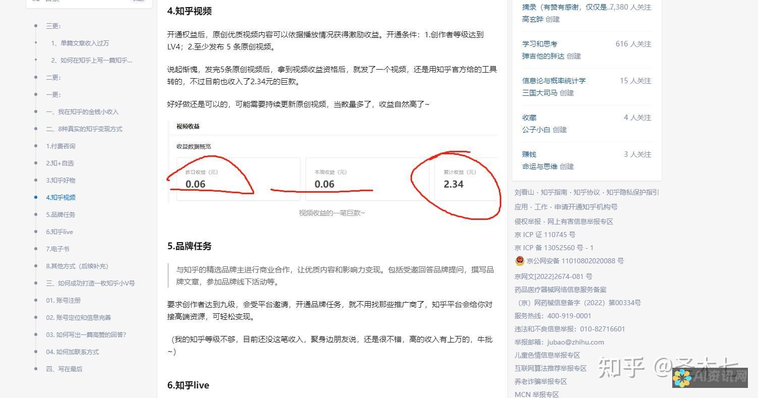Go to 一、我在知乎的金钱小收入 in outline
This screenshot has width=758, height=398.
coord(82,111)
